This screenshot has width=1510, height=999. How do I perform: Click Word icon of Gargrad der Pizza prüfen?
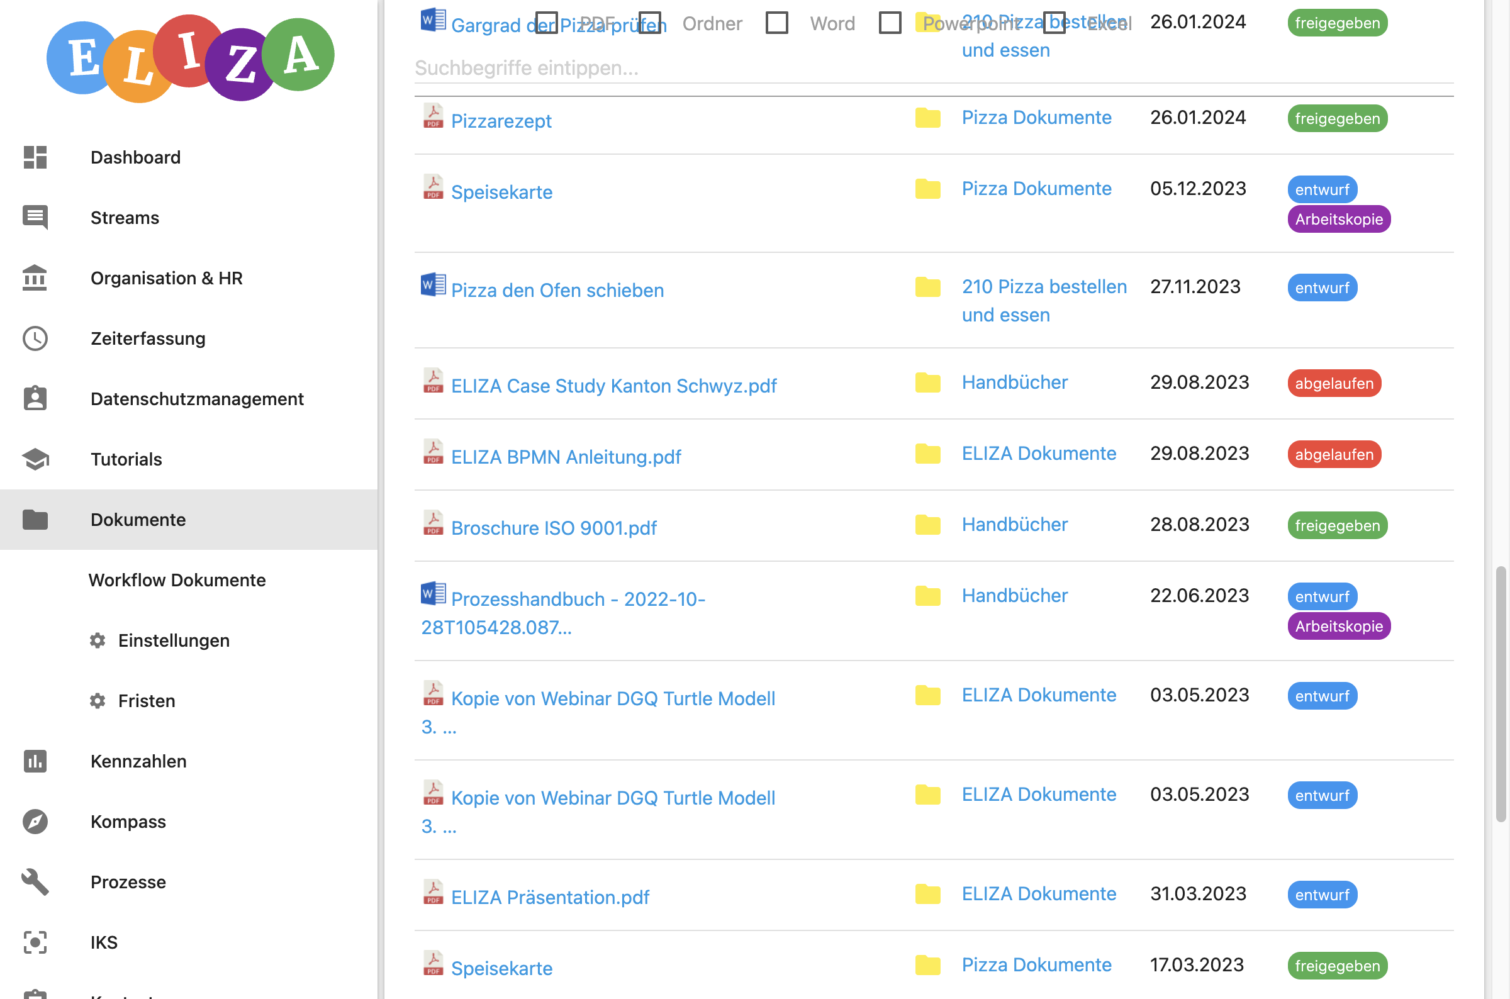[x=433, y=20]
